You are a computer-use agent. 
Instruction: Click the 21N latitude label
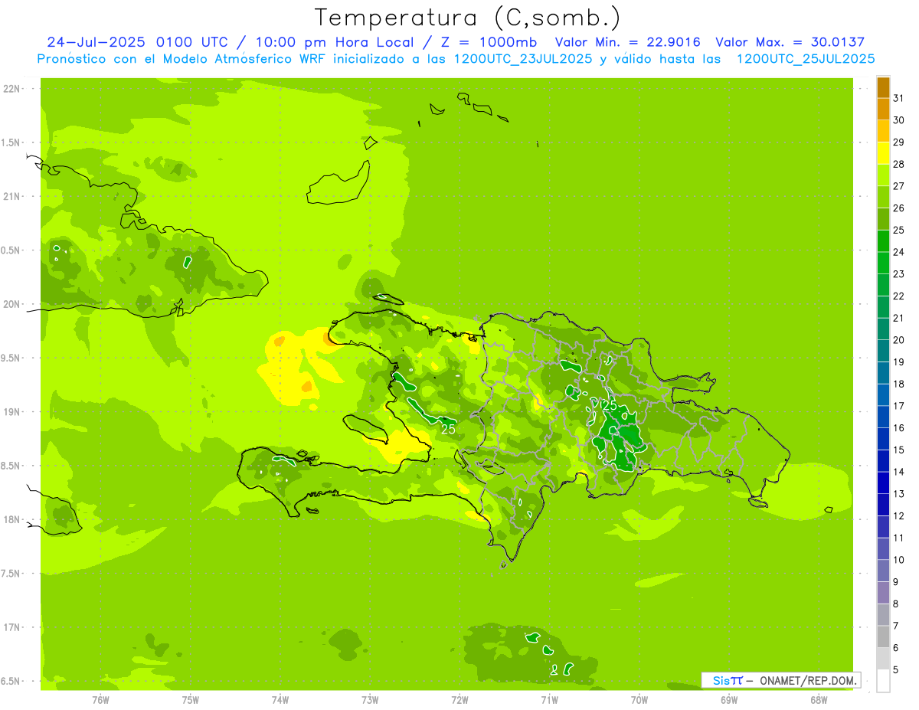coord(12,196)
